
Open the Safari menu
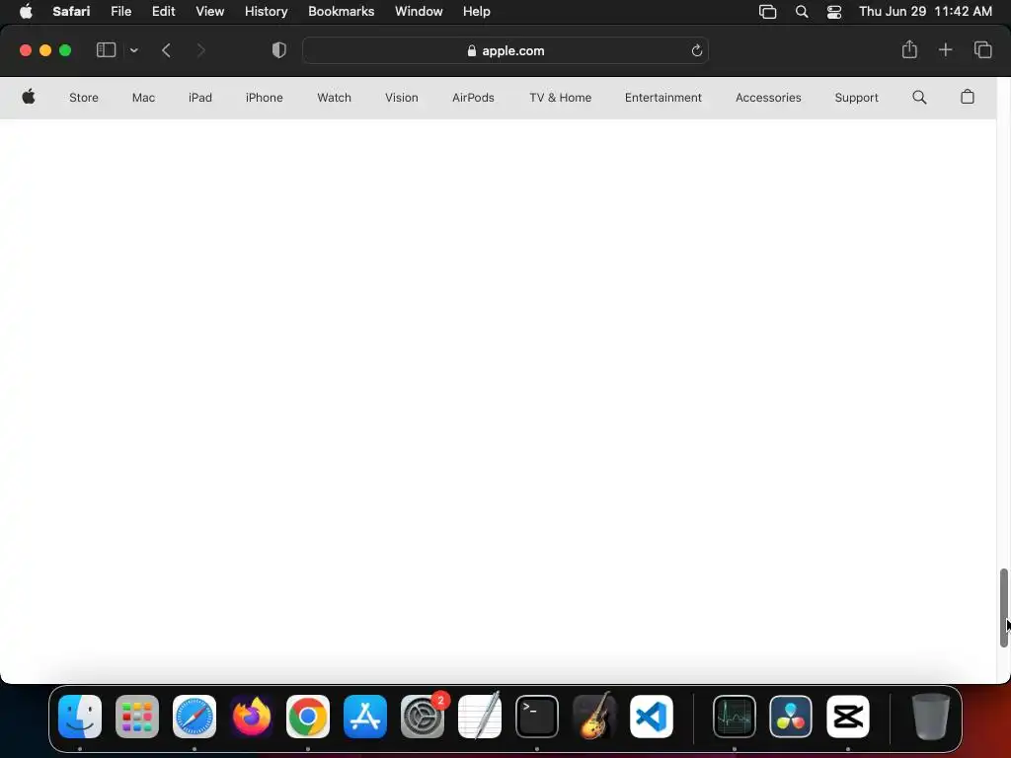(x=71, y=12)
